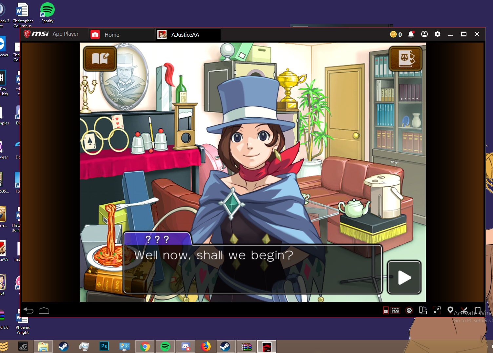Click the red keymap lock icon
The width and height of the screenshot is (493, 353).
click(386, 310)
